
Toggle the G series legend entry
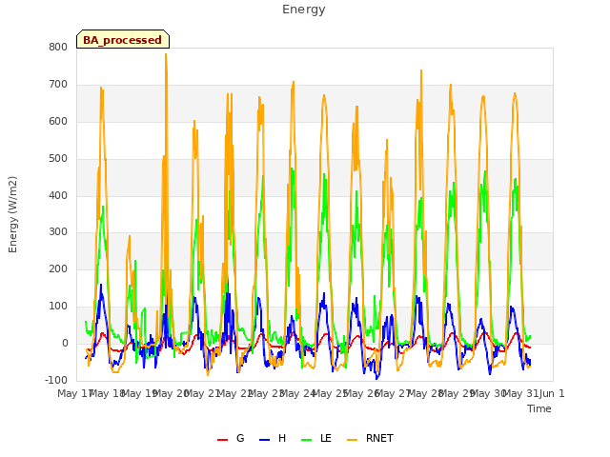(231, 438)
